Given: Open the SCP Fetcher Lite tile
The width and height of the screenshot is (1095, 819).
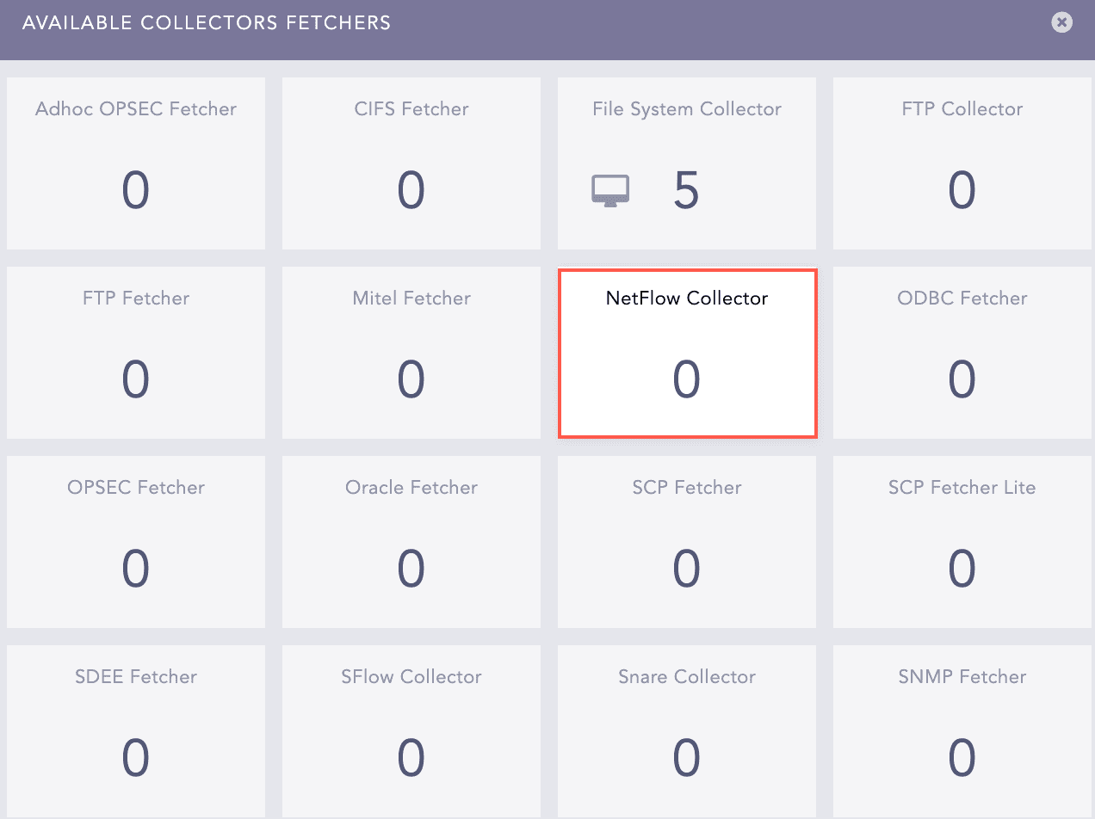Looking at the screenshot, I should (x=962, y=542).
